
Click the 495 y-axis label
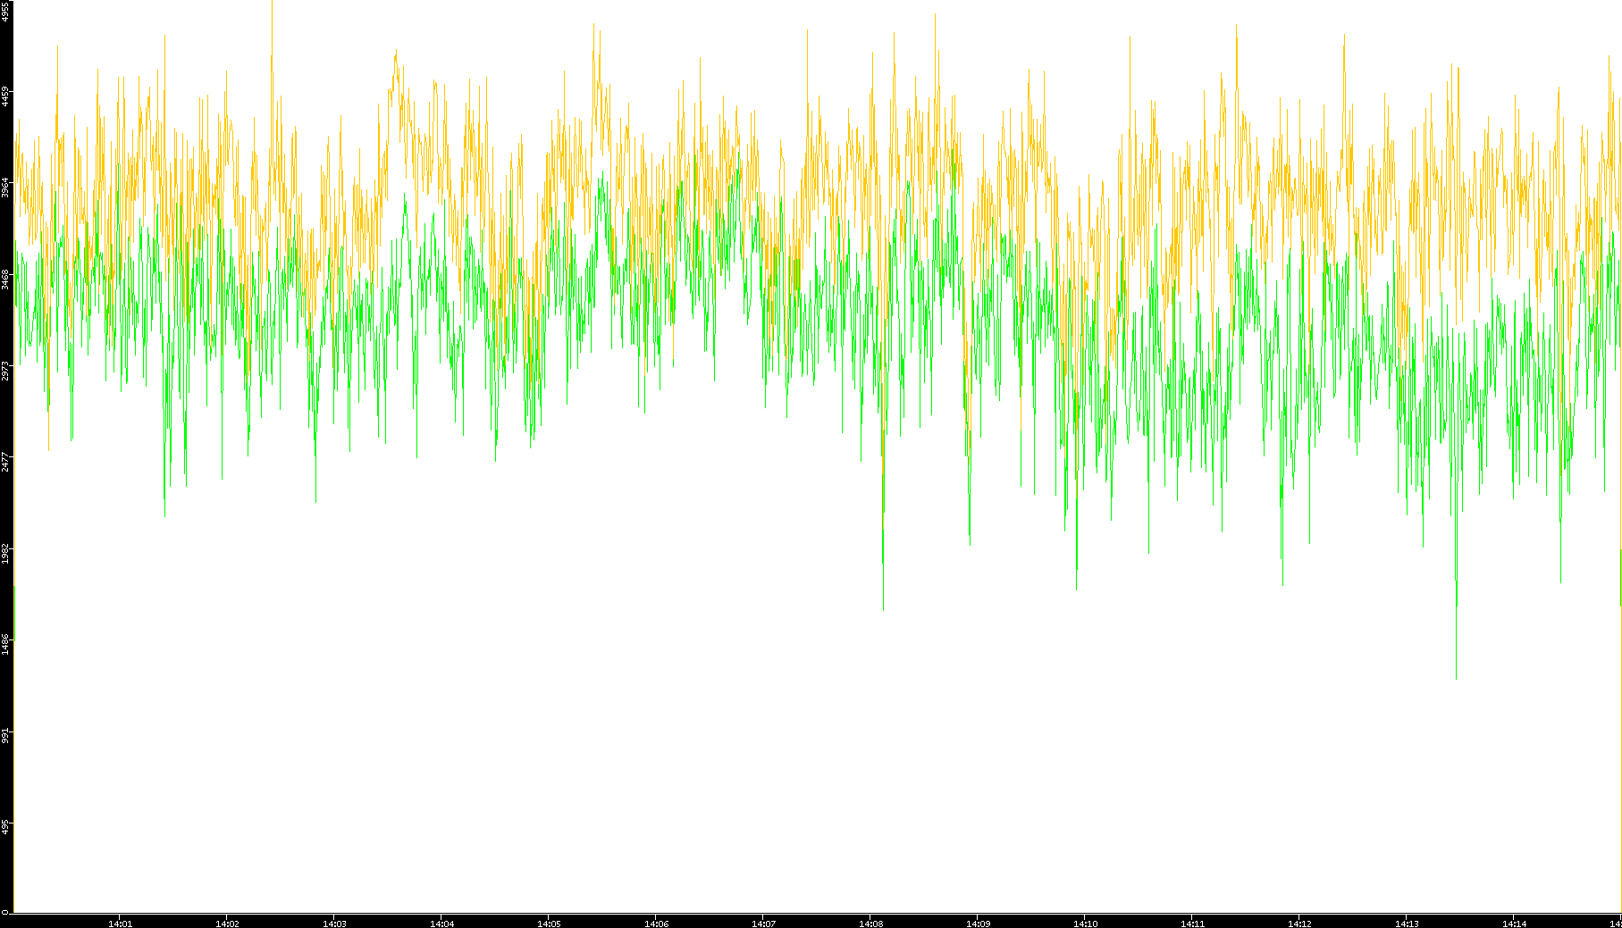(6, 826)
